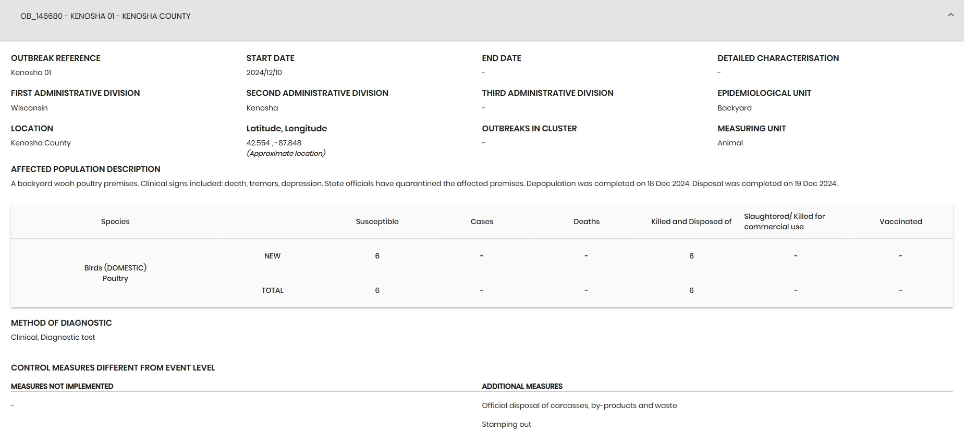
Task: Click the TOTAL row label
Action: (272, 290)
